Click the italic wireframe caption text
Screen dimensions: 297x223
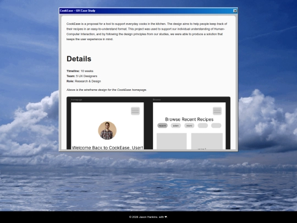coord(107,90)
